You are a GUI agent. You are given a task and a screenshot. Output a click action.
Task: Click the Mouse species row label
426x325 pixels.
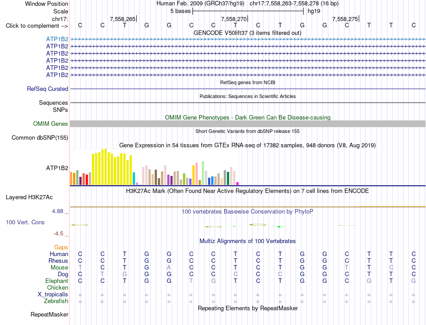tap(59, 268)
